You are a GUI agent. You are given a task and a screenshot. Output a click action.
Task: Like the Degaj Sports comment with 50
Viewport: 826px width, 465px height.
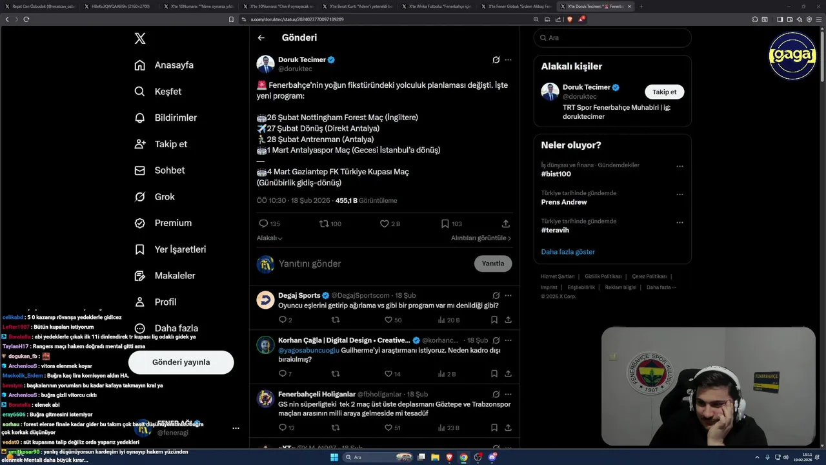coord(388,320)
